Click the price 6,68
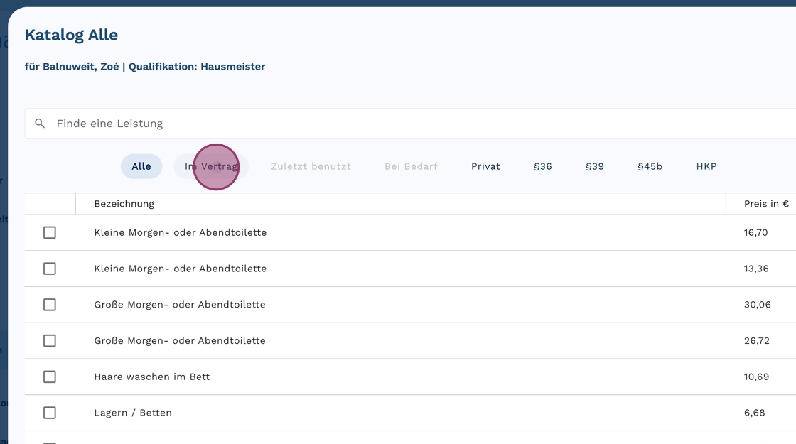The width and height of the screenshot is (796, 444). click(754, 413)
